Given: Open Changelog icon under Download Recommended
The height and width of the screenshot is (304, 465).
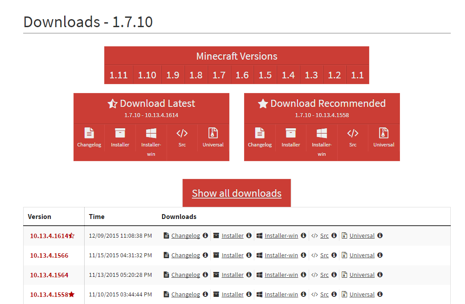Looking at the screenshot, I should 260,133.
